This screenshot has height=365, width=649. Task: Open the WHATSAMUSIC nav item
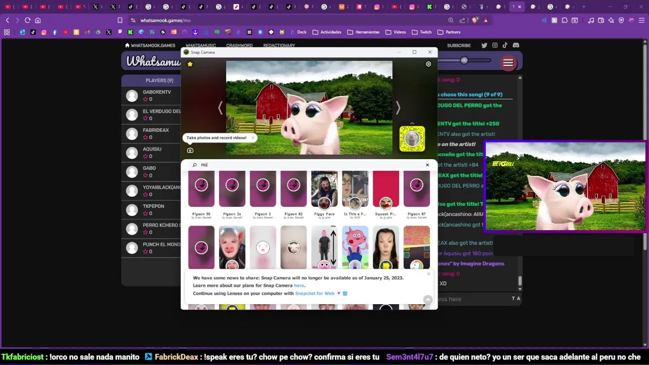[201, 46]
